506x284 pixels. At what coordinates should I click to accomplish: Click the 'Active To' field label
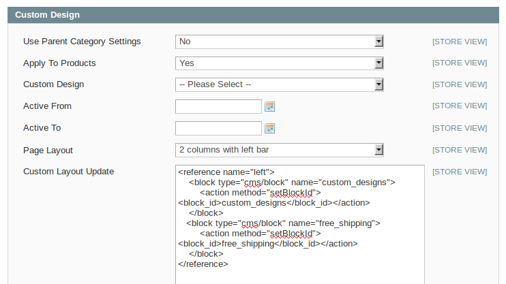pyautogui.click(x=42, y=128)
